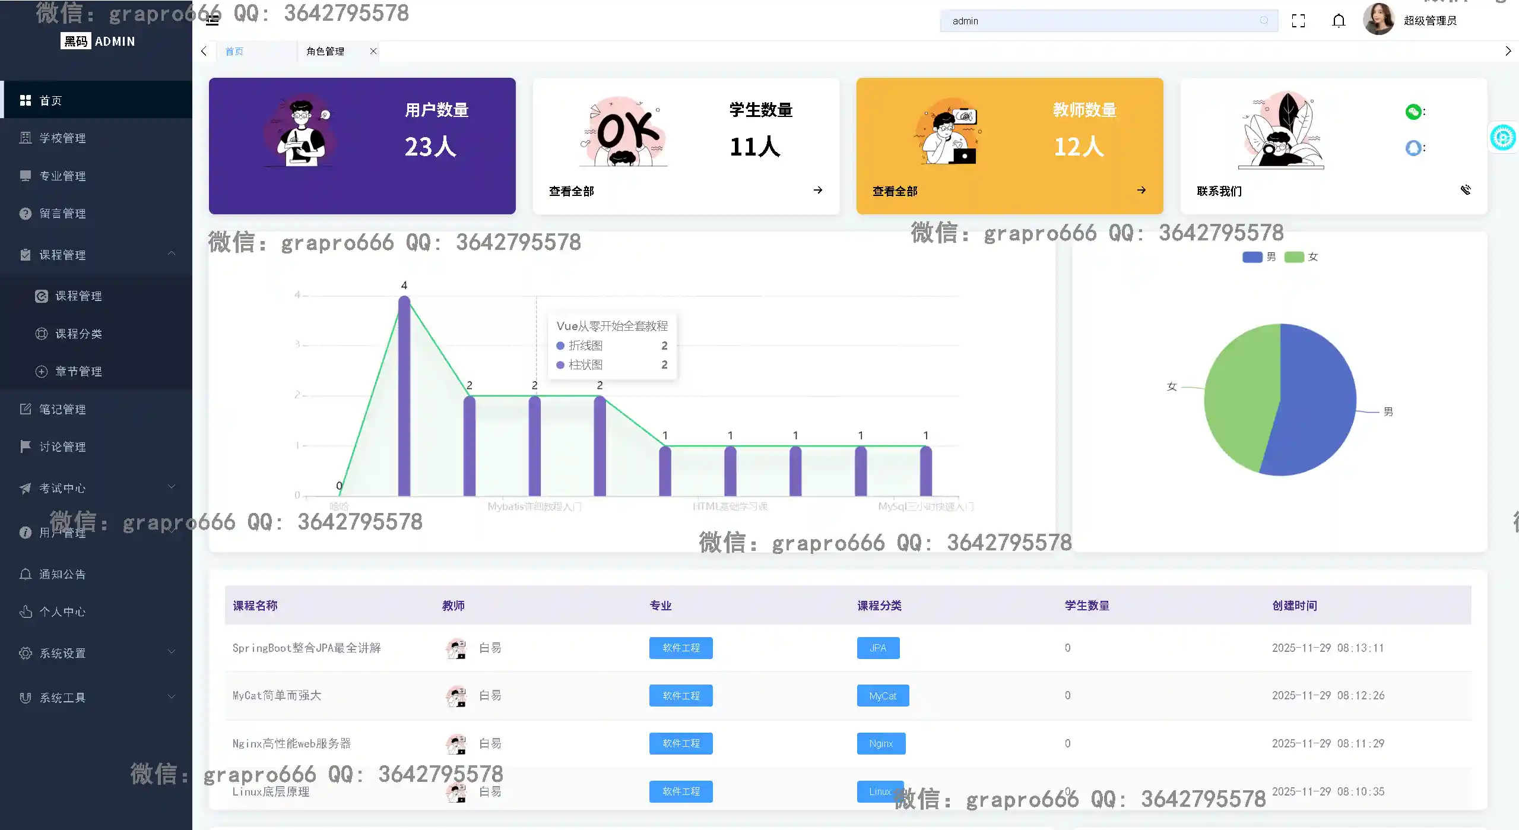Switch to the 首页 tab
The height and width of the screenshot is (830, 1519).
pos(234,52)
